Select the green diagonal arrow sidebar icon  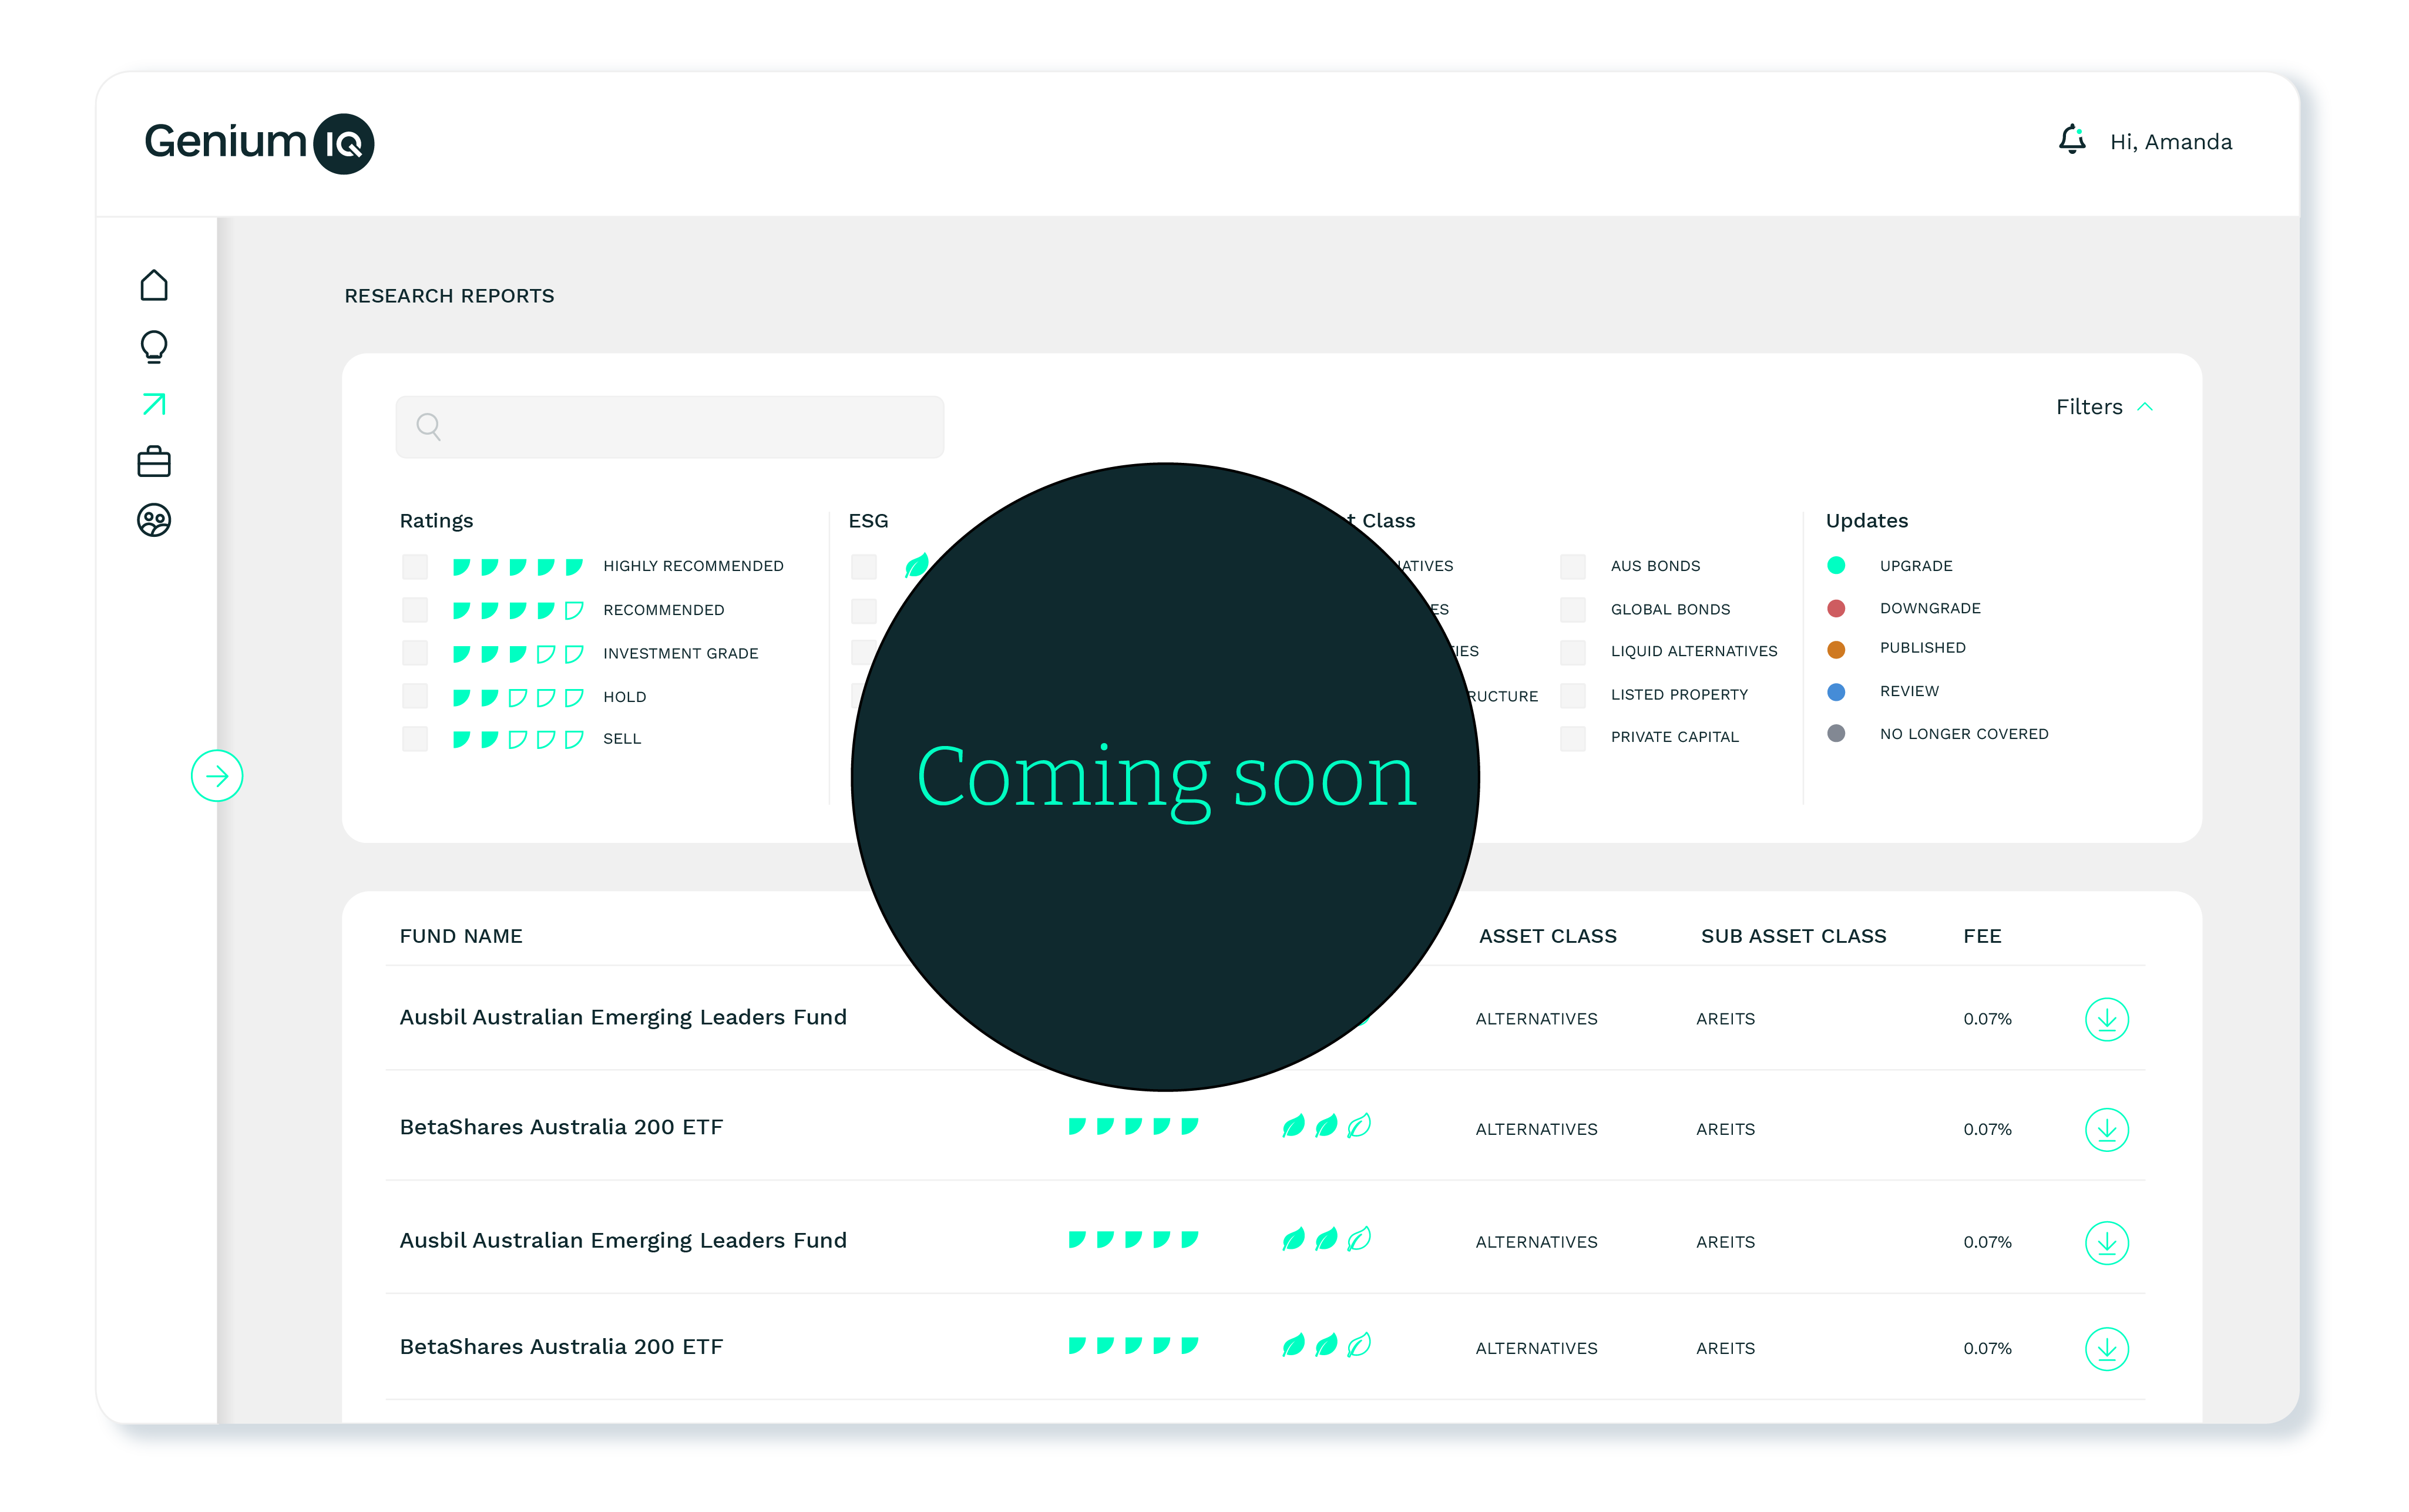click(x=154, y=404)
